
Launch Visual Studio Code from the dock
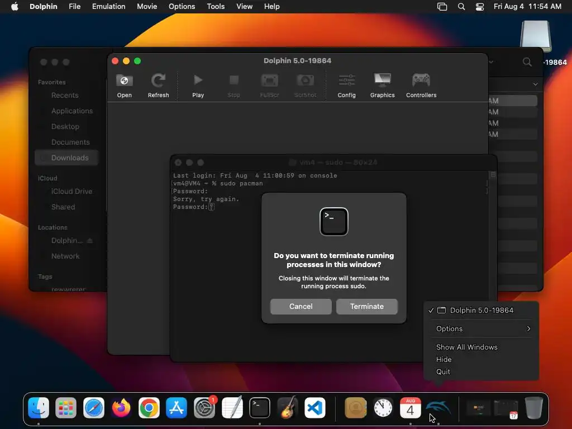coord(315,407)
